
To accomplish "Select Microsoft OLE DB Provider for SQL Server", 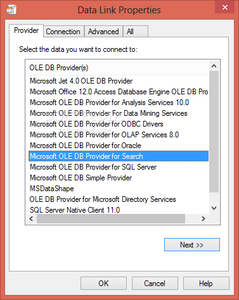I will (93, 167).
